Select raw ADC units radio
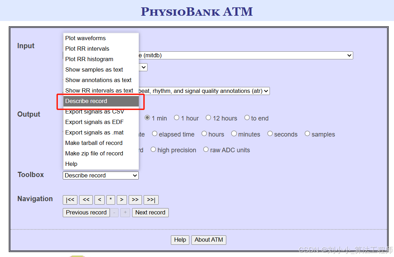Screen dimensions: 394x257 click(x=206, y=149)
